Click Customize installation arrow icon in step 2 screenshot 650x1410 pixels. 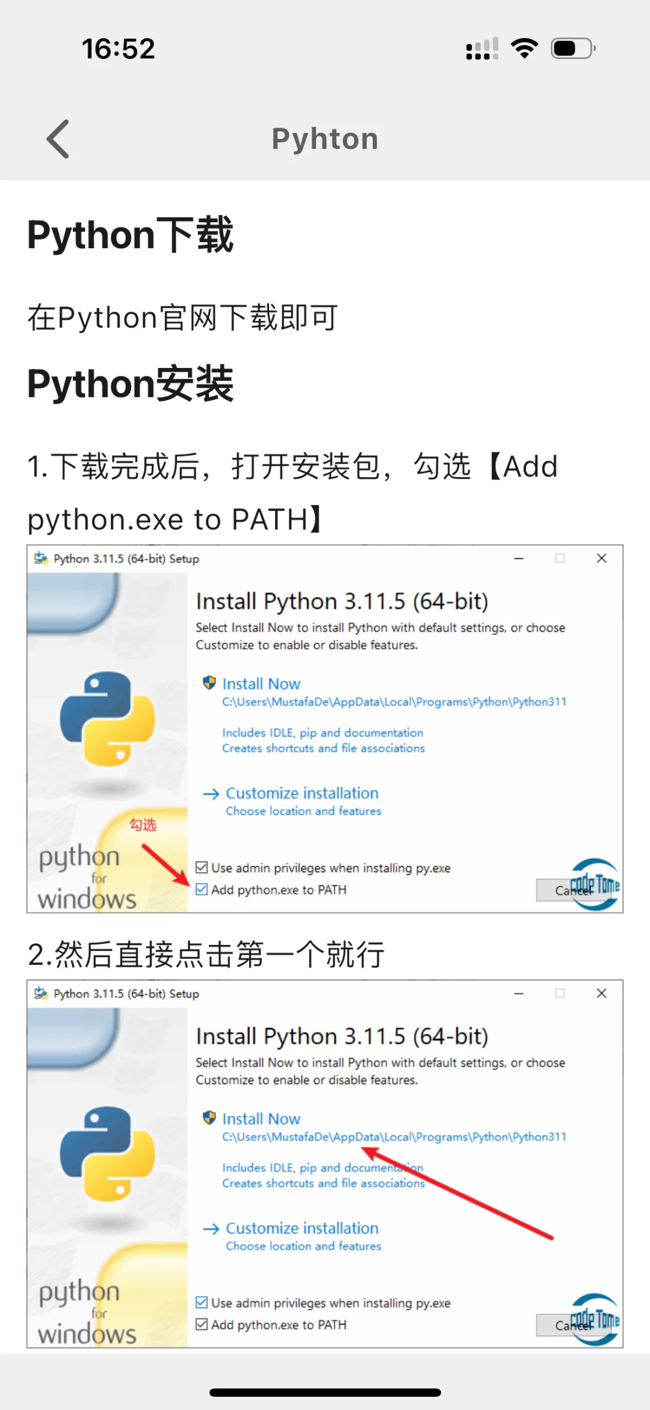[211, 1229]
